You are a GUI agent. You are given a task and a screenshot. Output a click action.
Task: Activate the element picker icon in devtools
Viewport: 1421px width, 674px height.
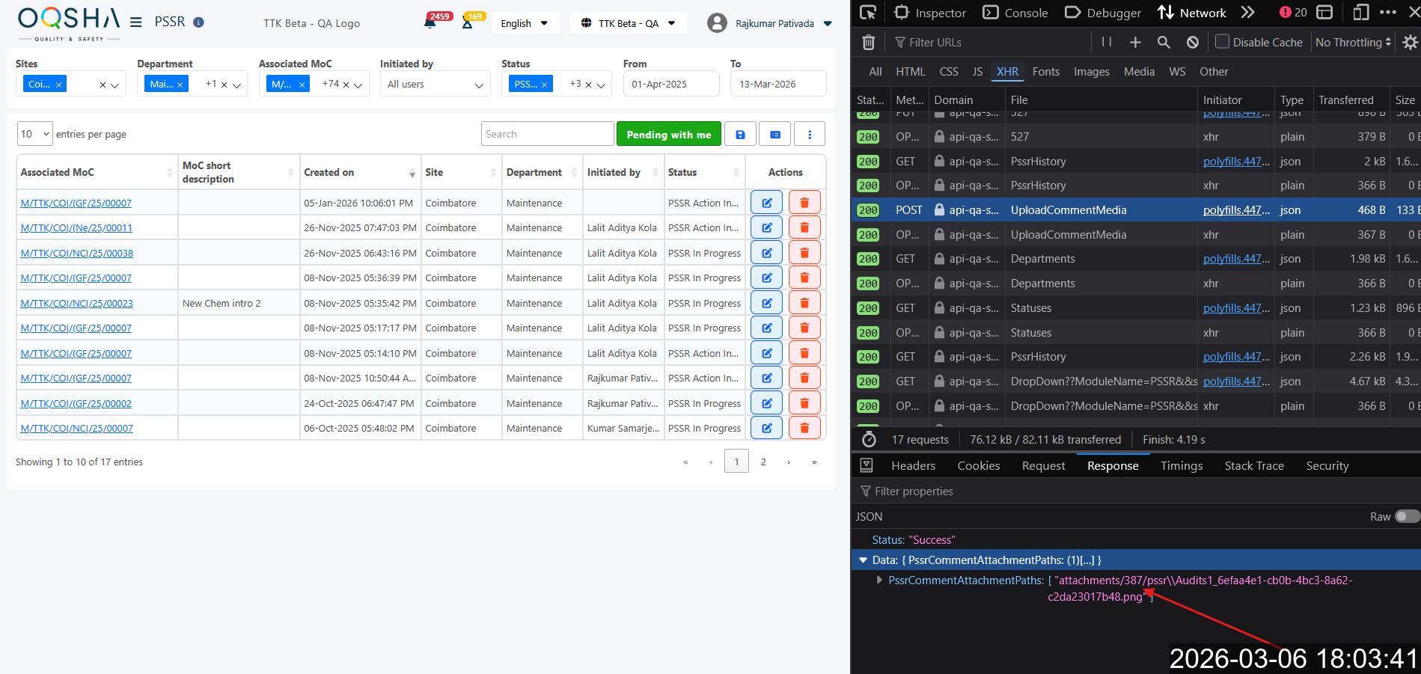pyautogui.click(x=868, y=13)
